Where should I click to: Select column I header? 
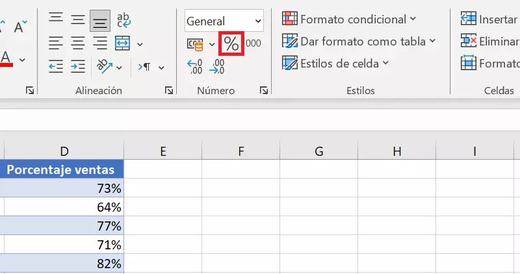[x=474, y=151]
